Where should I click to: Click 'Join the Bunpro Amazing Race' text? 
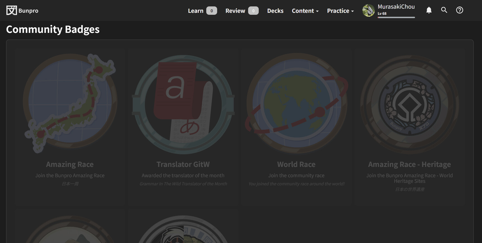point(70,176)
